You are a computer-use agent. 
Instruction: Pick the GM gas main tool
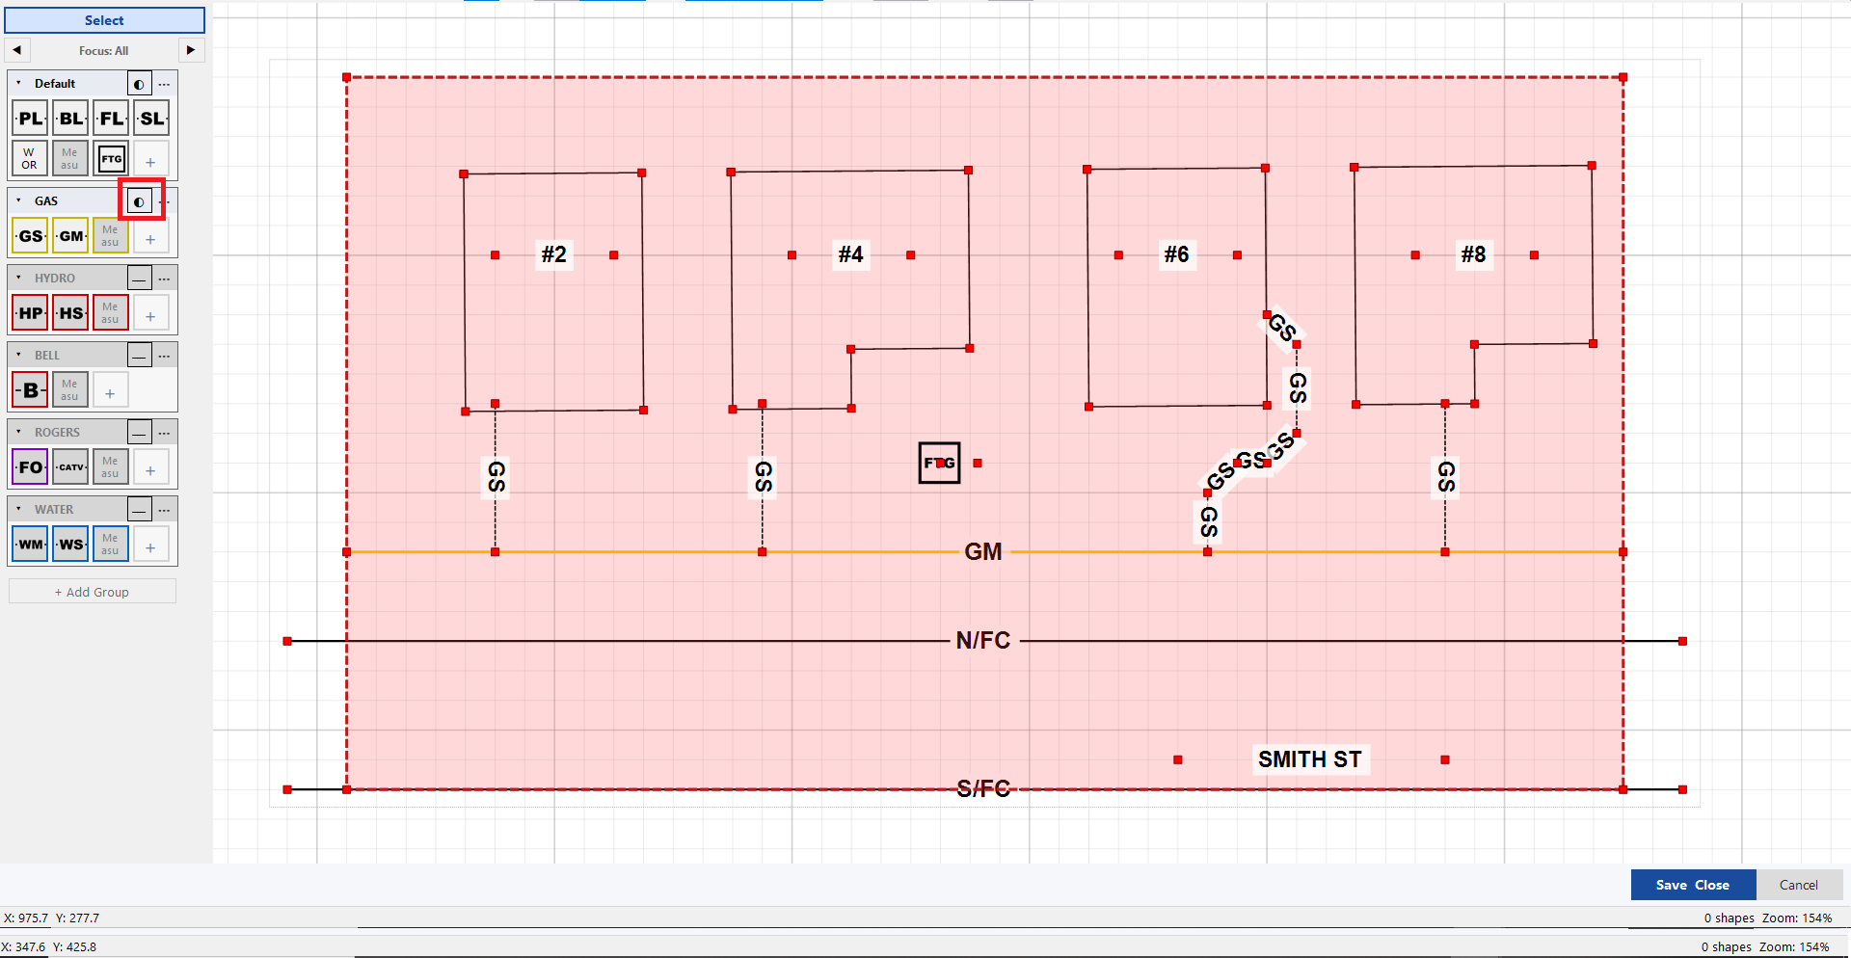pyautogui.click(x=70, y=236)
